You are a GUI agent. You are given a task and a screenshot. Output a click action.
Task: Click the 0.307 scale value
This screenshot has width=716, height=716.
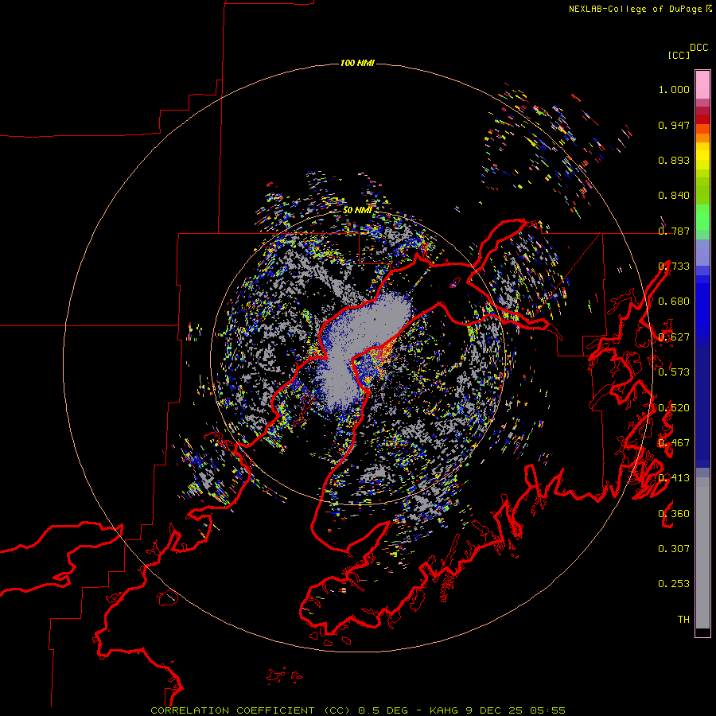coord(674,549)
